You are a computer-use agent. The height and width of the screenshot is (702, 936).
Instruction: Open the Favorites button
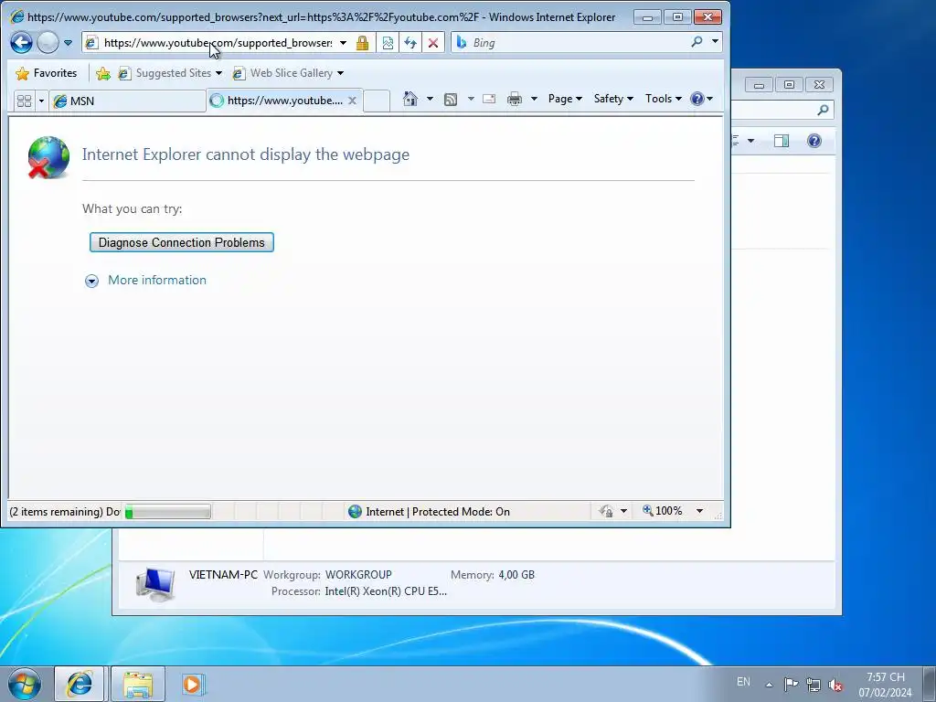click(x=47, y=73)
